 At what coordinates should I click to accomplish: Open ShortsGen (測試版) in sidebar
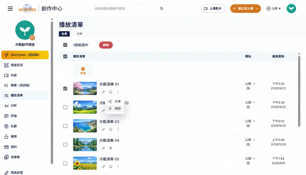tap(25, 55)
